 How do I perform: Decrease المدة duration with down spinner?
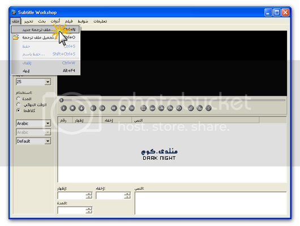[89, 212]
